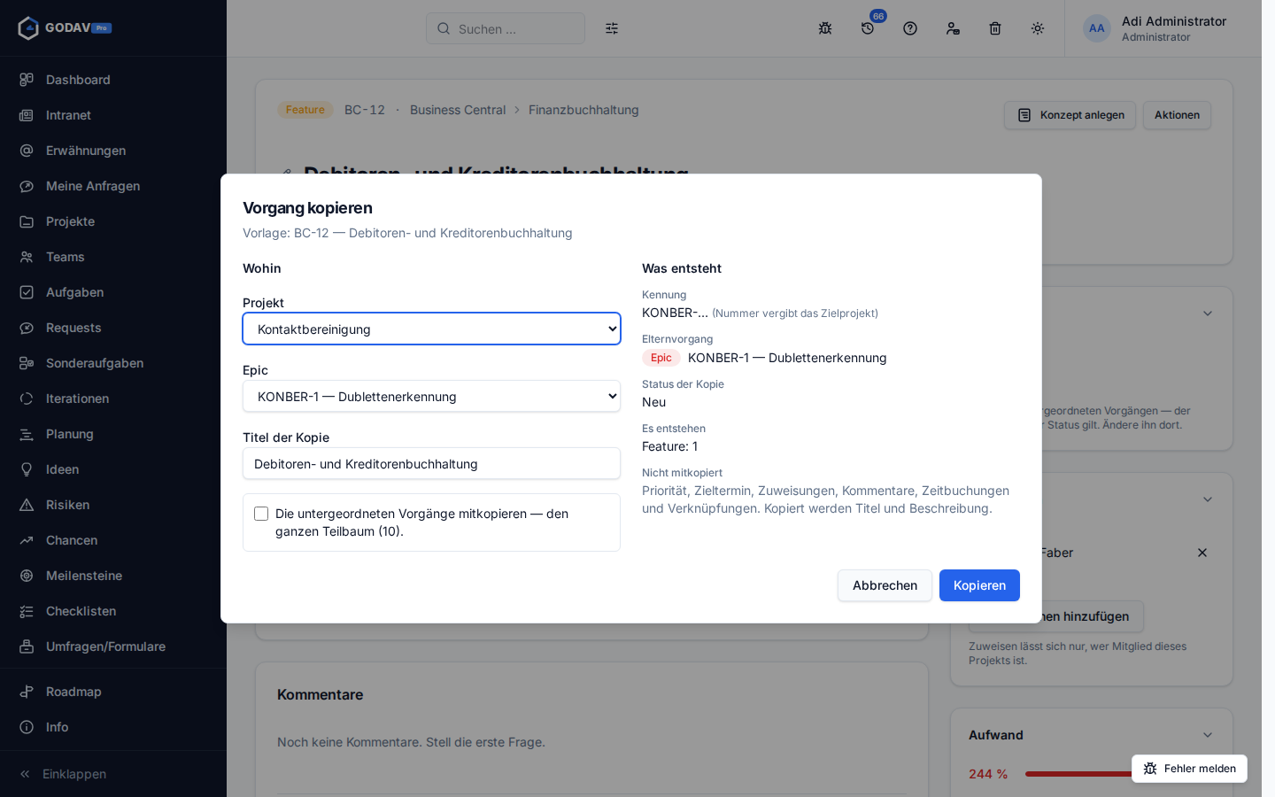This screenshot has width=1275, height=797.
Task: Enable copying subordinate Vorgänge checkbox
Action: coord(261,514)
